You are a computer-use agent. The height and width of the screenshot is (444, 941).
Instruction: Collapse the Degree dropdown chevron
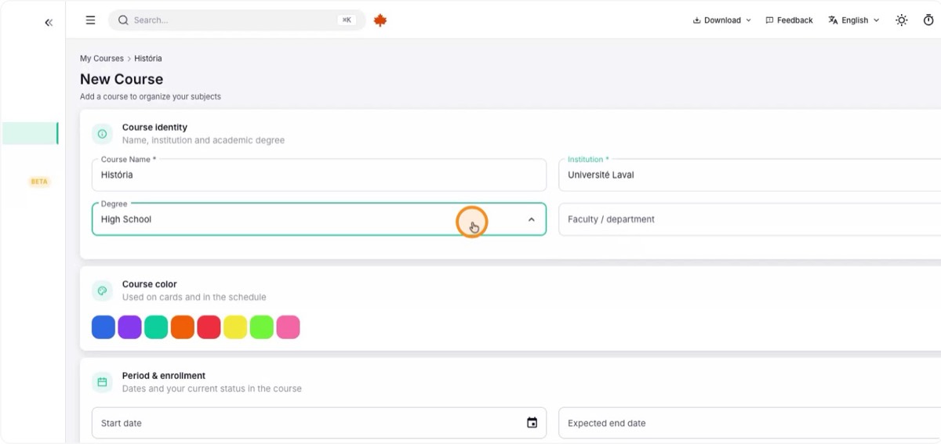[531, 219]
